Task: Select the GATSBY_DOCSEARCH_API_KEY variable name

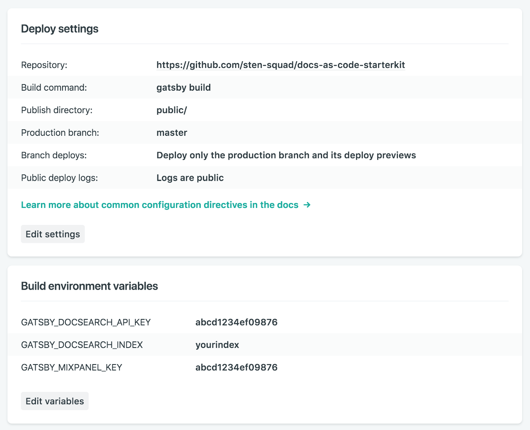Action: point(86,322)
